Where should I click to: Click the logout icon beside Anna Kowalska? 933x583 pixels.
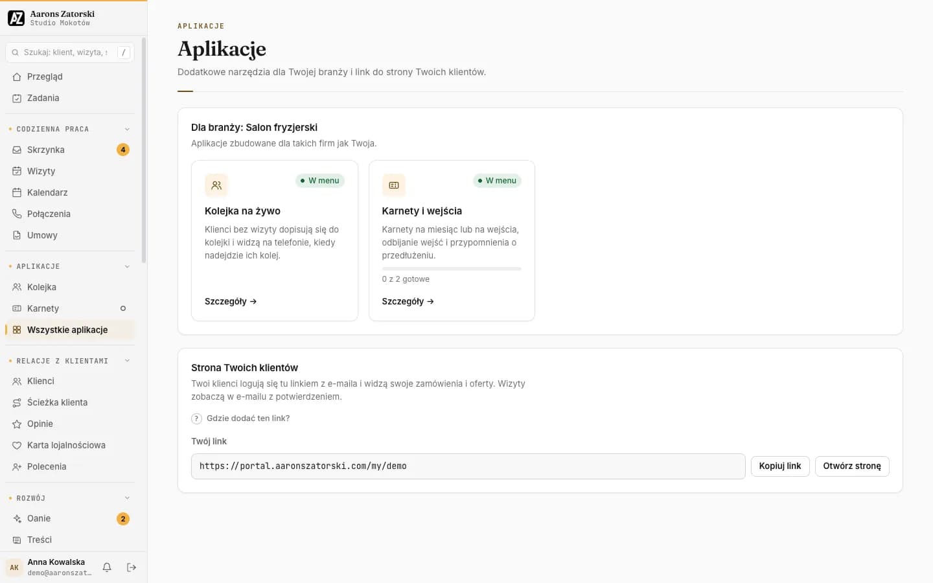point(132,567)
